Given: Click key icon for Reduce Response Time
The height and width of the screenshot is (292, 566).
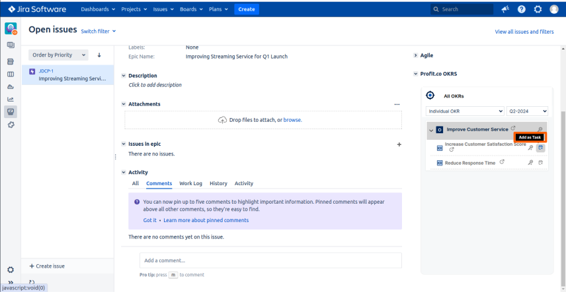Looking at the screenshot, I should pyautogui.click(x=530, y=162).
